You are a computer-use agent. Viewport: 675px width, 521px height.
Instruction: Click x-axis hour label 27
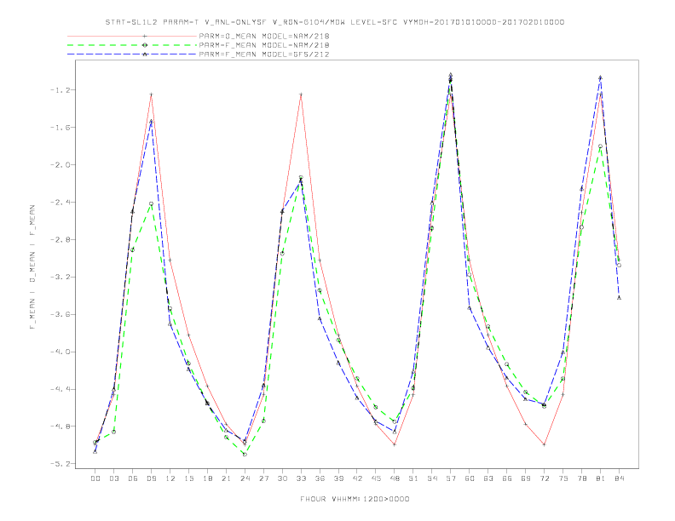pyautogui.click(x=263, y=478)
